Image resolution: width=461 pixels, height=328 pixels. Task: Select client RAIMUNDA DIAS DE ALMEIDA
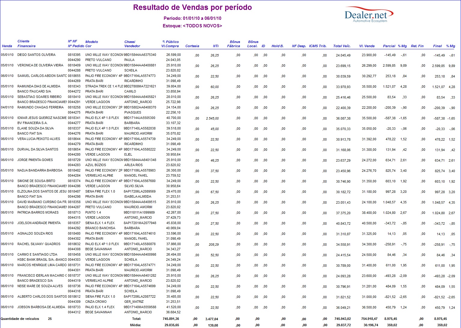pos(39,87)
